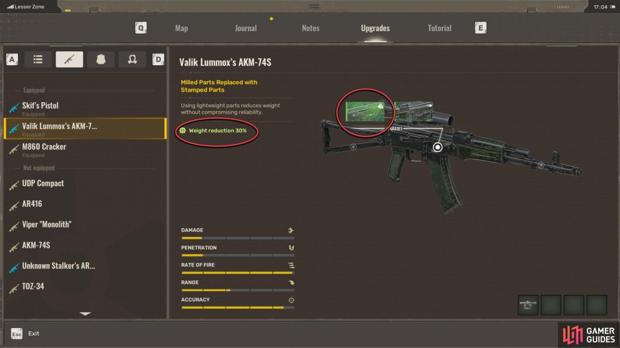Choose the locked stamped parts upgrade thumbnail
This screenshot has height=348, width=620.
(365, 112)
